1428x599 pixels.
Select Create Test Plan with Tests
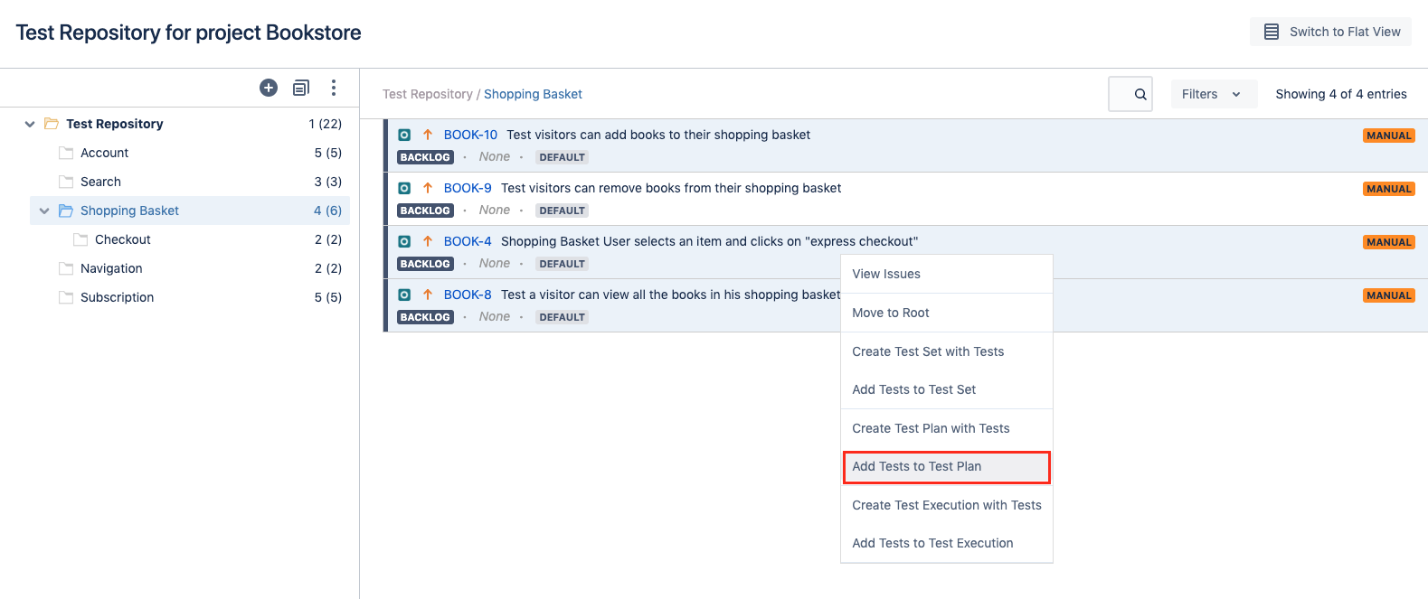[947, 428]
